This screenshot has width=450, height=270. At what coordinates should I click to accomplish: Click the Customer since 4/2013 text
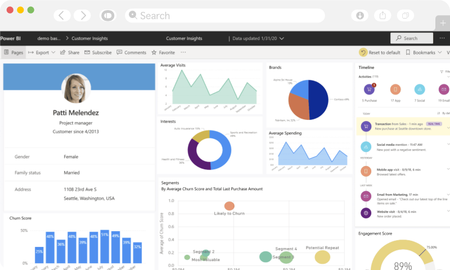click(76, 132)
